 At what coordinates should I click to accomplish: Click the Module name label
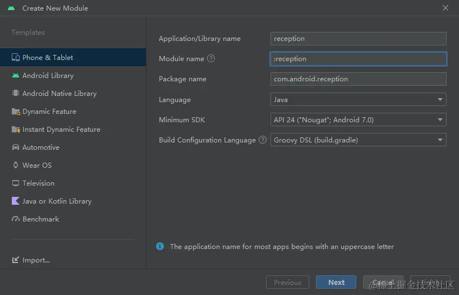click(181, 59)
